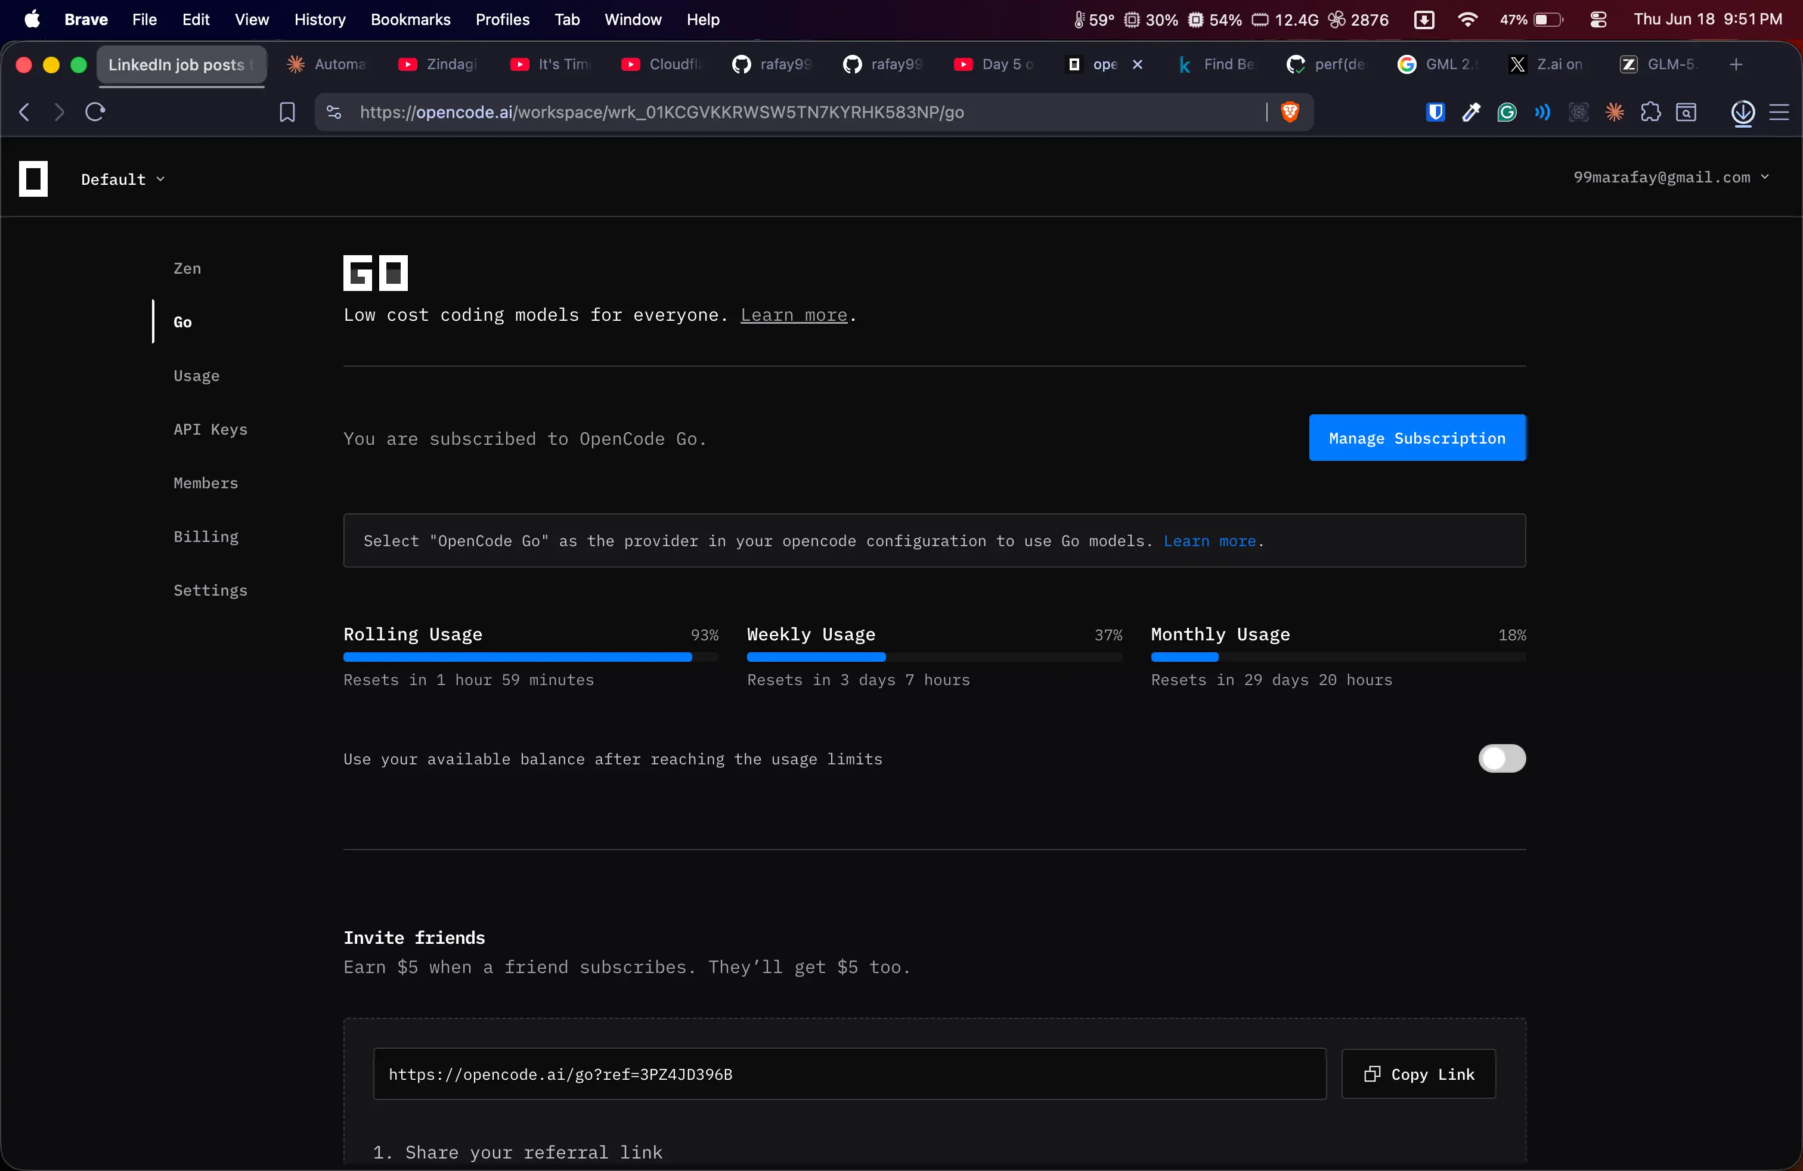This screenshot has width=1803, height=1171.
Task: Enable using available balance after limits toggle
Action: click(x=1501, y=758)
